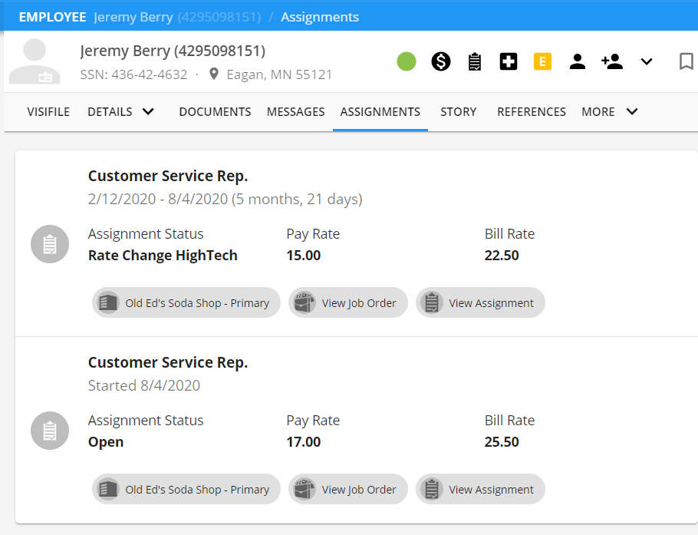Open the person profile icon
This screenshot has height=535, width=698.
(577, 61)
